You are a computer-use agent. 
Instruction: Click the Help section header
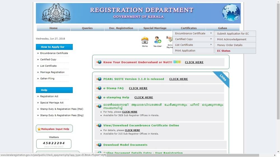54,90
